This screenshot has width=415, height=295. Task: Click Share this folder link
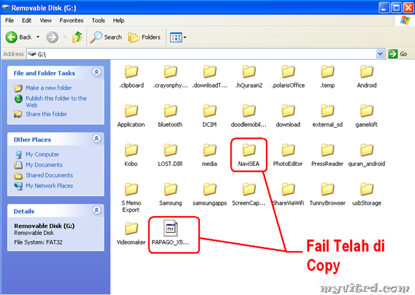pos(46,114)
